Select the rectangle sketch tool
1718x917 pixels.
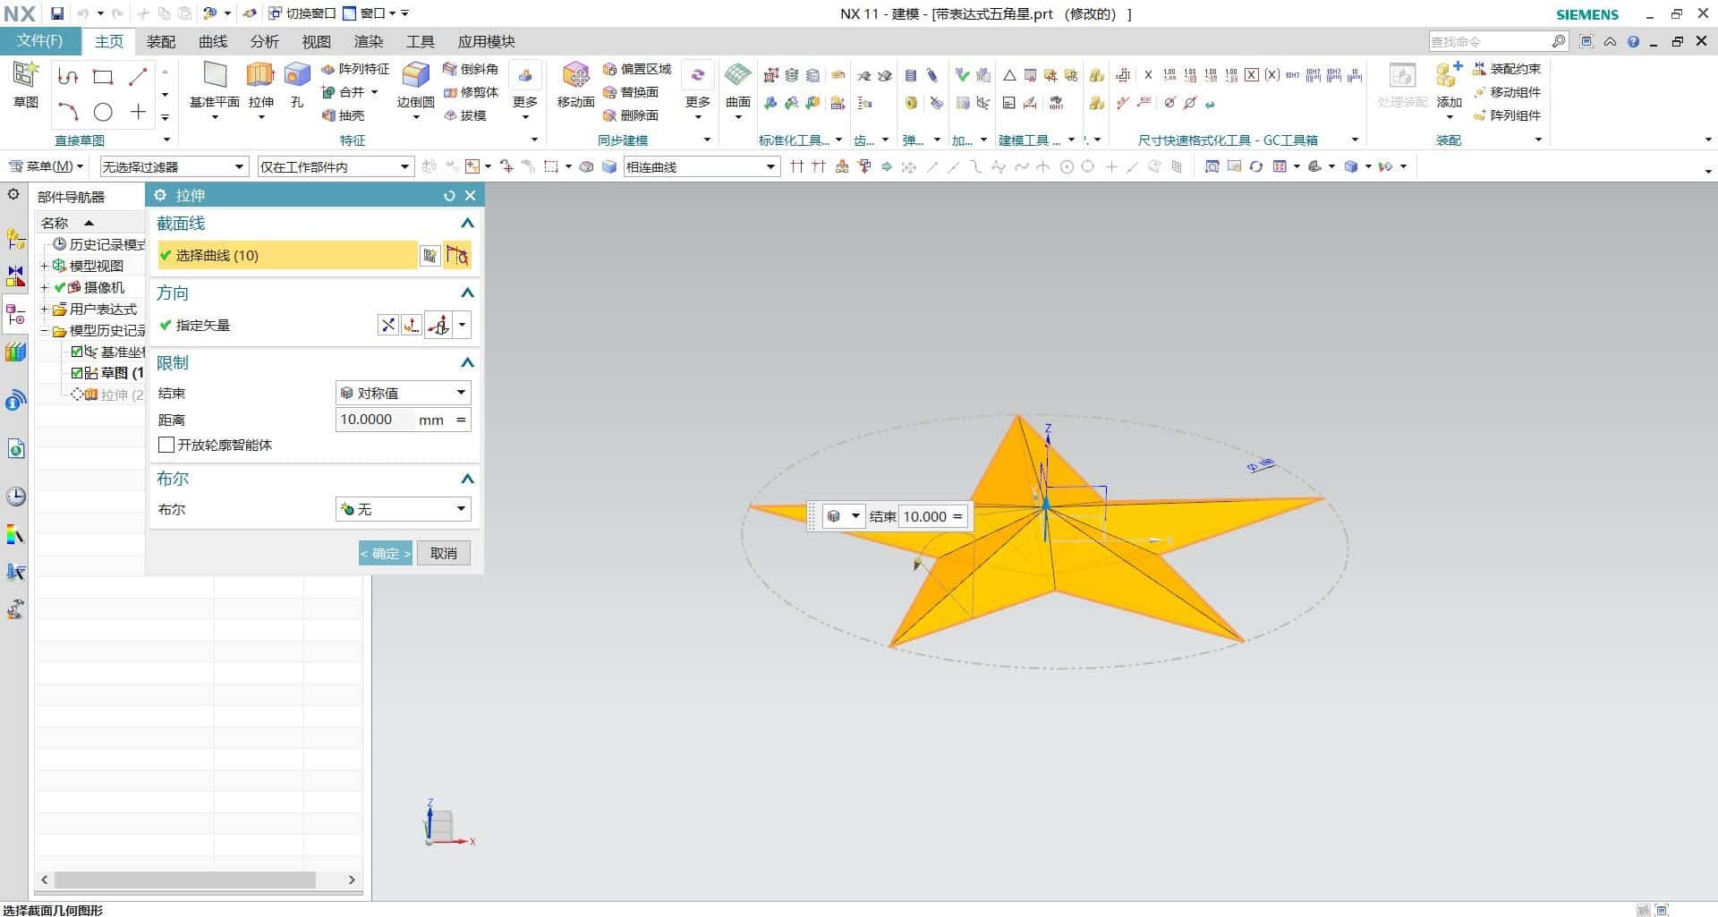click(x=103, y=77)
